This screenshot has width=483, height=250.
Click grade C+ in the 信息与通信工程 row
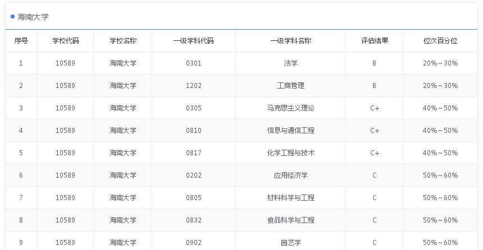pos(375,131)
